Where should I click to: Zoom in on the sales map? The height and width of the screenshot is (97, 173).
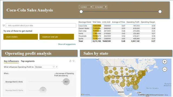pyautogui.click(x=165, y=62)
